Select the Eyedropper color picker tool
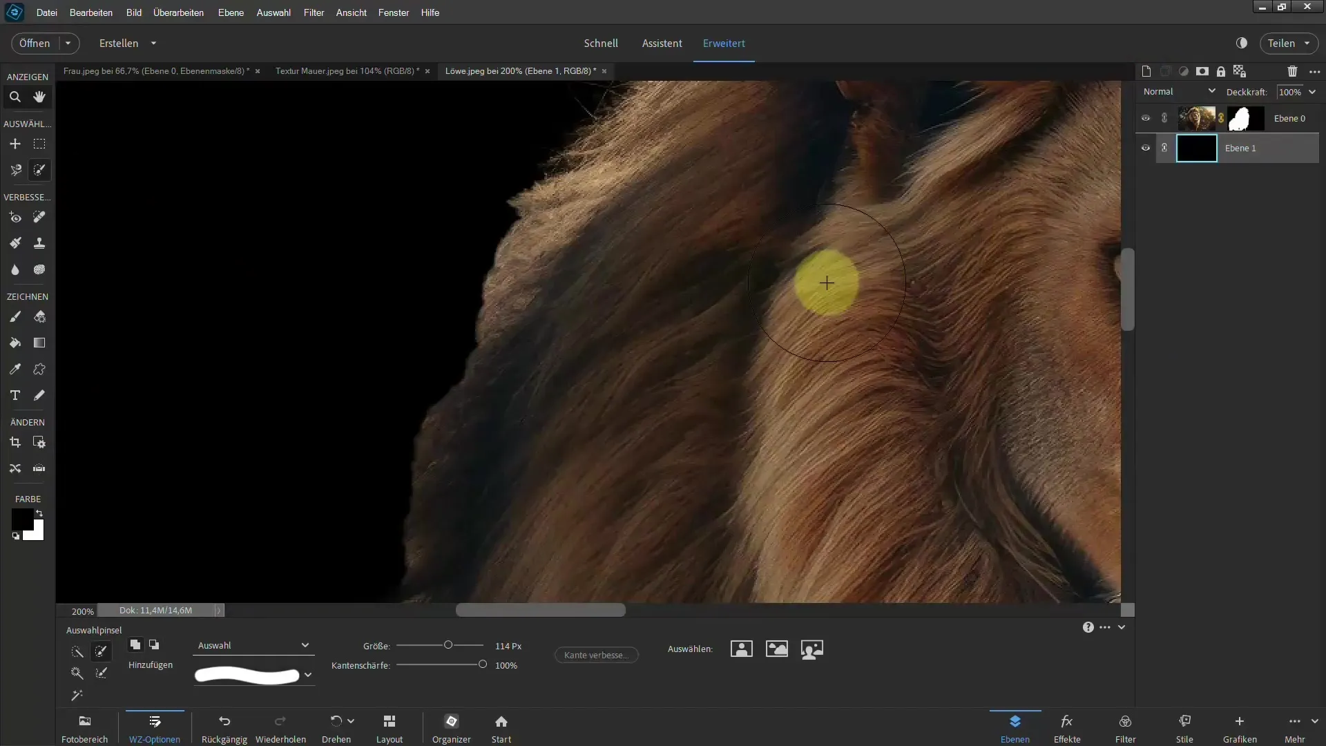 tap(15, 369)
